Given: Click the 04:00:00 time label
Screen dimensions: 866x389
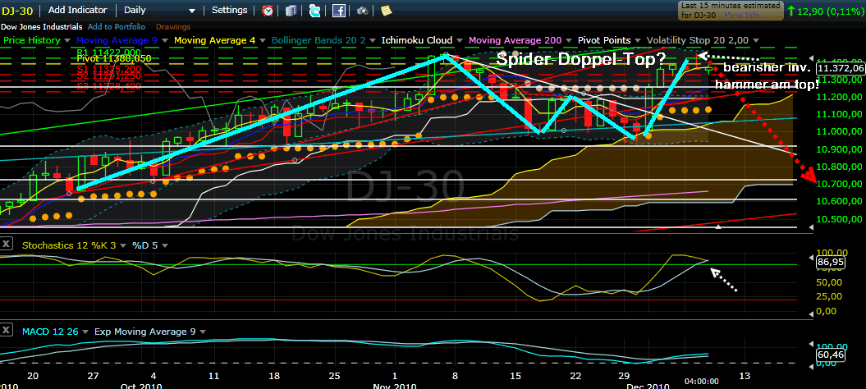Looking at the screenshot, I should point(702,382).
